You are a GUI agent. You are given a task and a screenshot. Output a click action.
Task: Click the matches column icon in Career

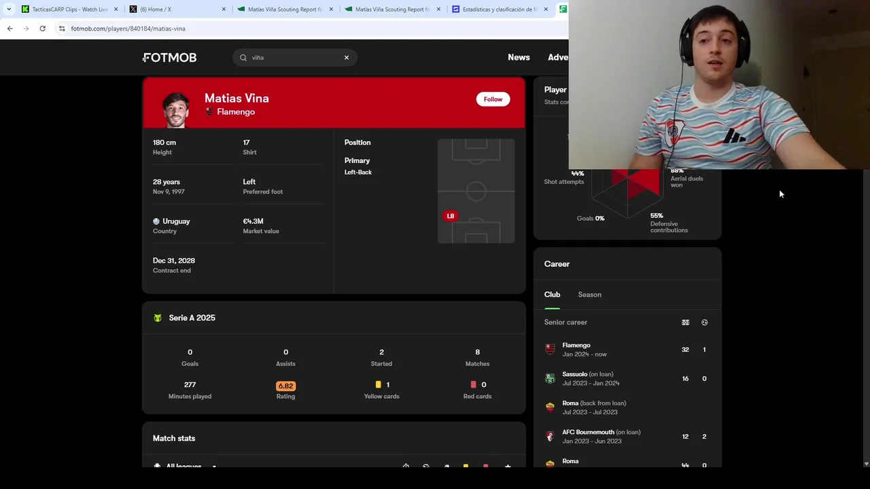685,323
